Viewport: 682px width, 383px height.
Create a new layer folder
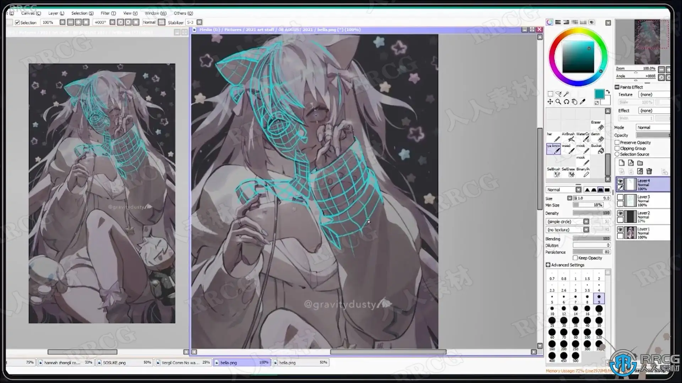[x=640, y=163]
